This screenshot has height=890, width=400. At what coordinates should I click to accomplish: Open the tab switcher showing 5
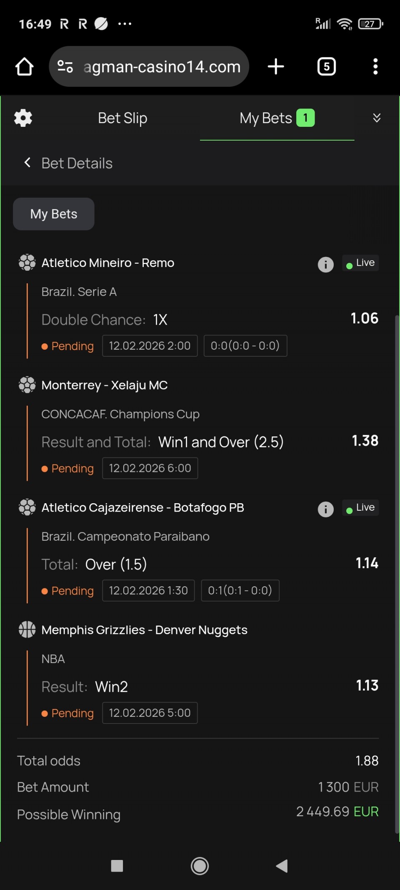click(327, 67)
